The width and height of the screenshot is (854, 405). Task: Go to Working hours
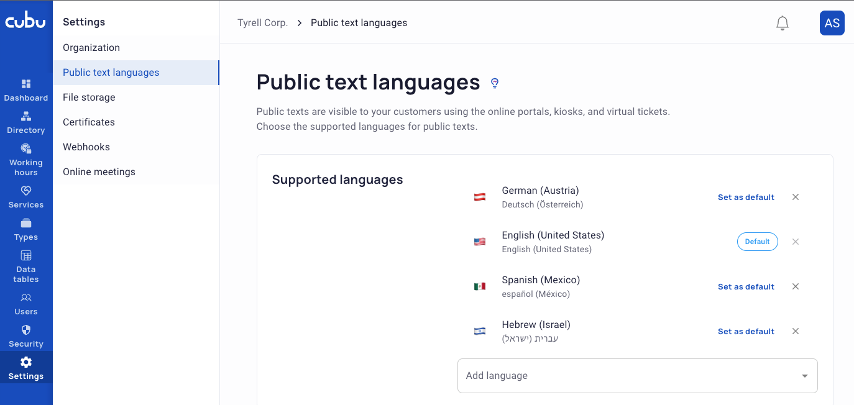click(x=26, y=160)
